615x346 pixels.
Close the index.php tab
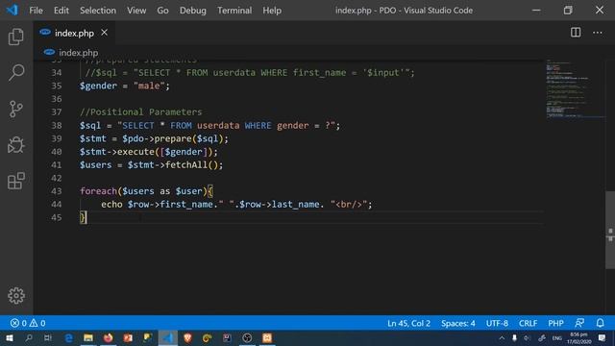[105, 33]
